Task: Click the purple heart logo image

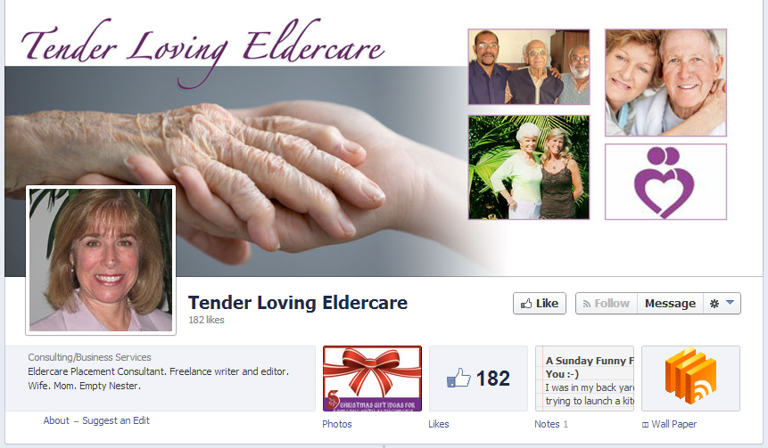Action: 665,182
